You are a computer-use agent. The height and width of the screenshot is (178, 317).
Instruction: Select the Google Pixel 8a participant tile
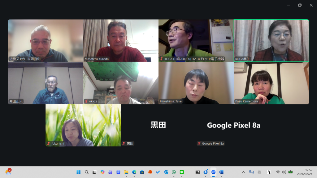click(x=233, y=125)
